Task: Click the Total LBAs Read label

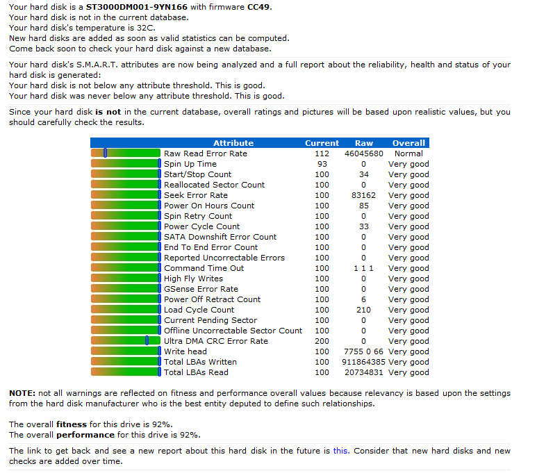Action: tap(196, 373)
